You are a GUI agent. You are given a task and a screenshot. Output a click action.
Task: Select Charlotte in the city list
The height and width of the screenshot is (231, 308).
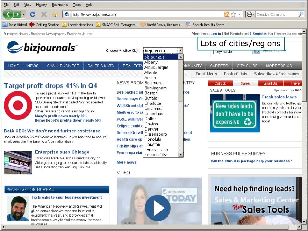point(152,103)
